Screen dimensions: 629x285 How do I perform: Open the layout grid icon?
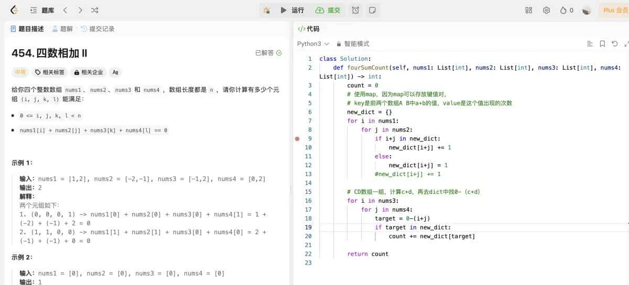[x=529, y=10]
